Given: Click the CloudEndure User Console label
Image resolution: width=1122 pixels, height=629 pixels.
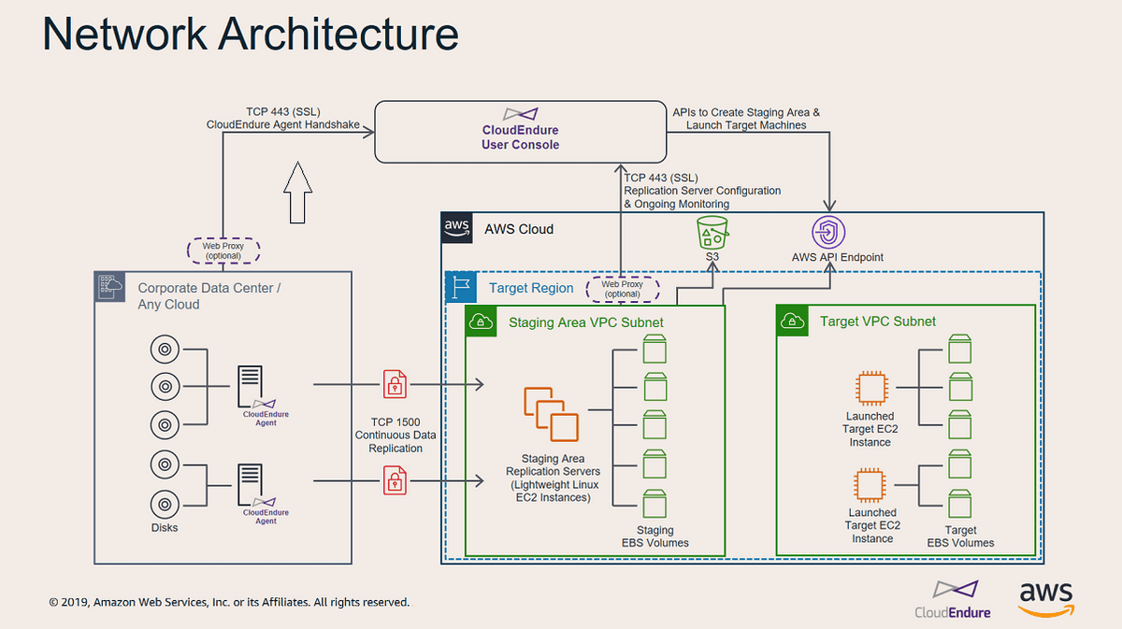Looking at the screenshot, I should pos(521,137).
